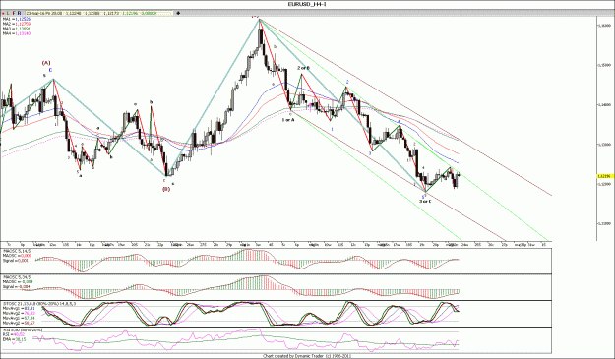Click the MA2 moving average value label
The width and height of the screenshot is (615, 359).
pos(17,24)
